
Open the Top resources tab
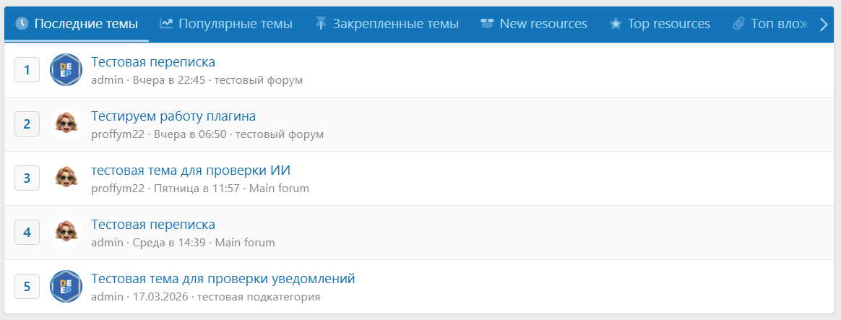pos(660,24)
